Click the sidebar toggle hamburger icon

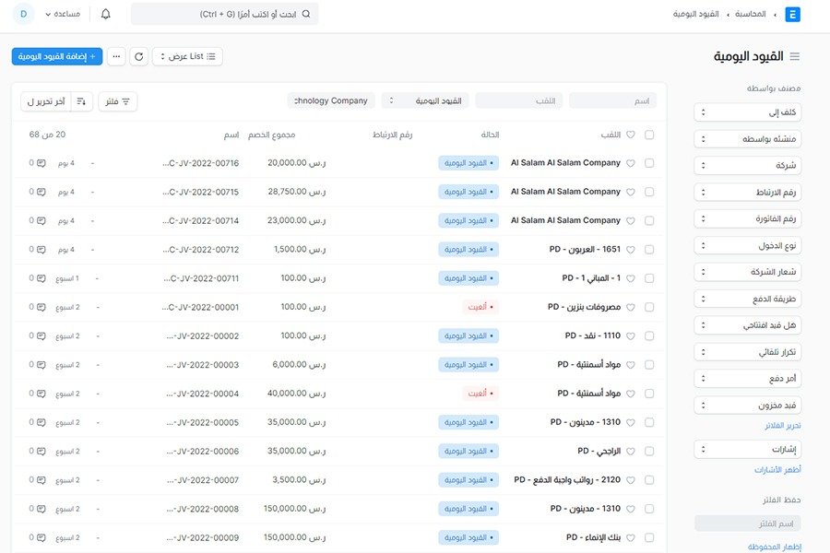(795, 57)
